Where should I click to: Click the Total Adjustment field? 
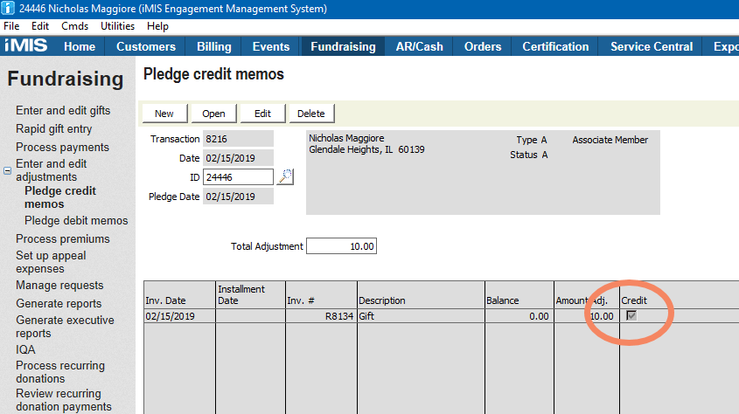pos(341,246)
